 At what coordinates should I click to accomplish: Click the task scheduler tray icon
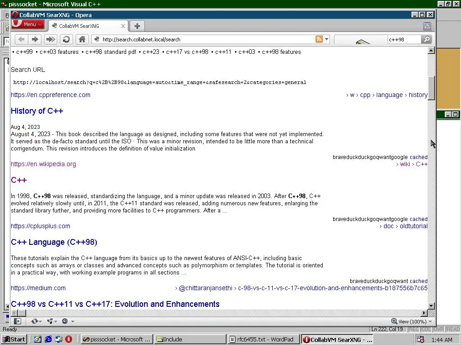tap(420, 340)
